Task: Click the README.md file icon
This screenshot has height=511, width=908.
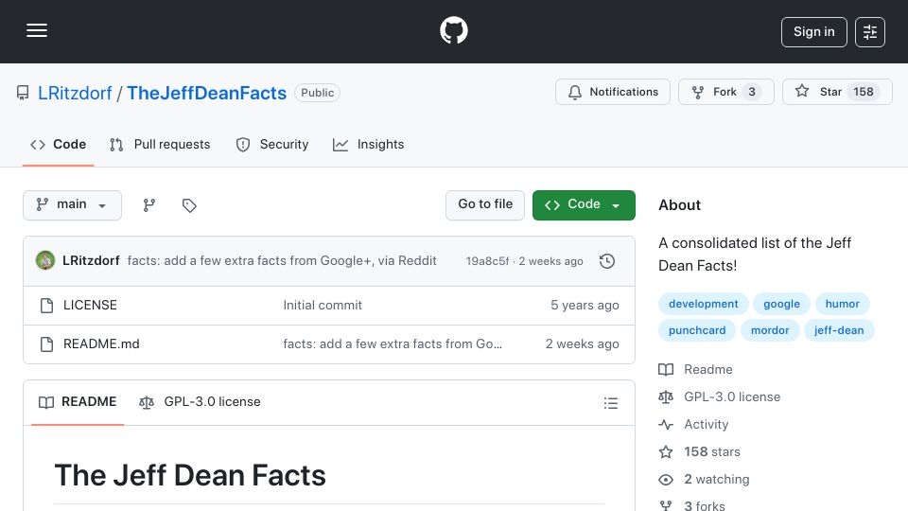Action: click(47, 344)
